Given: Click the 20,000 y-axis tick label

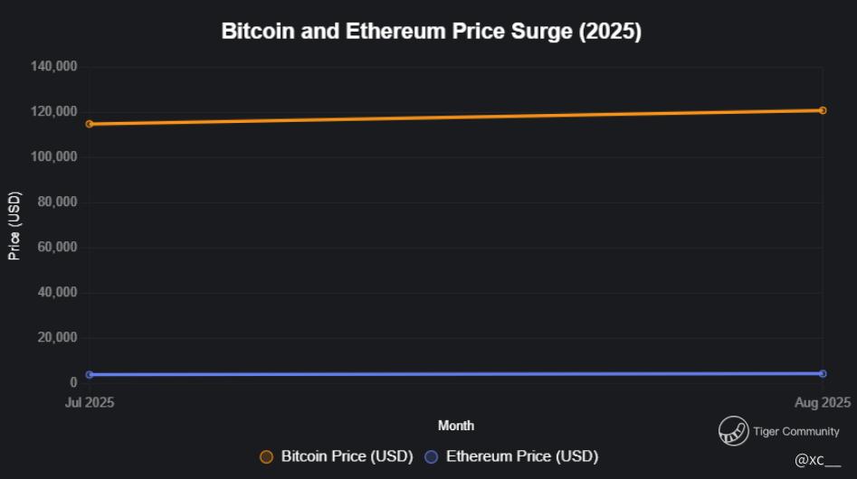Looking at the screenshot, I should (57, 337).
